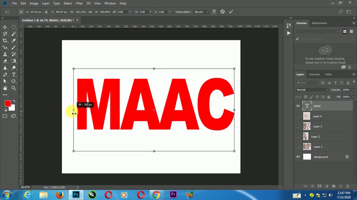Open the Filter menu
The width and height of the screenshot is (357, 200).
point(79,3)
